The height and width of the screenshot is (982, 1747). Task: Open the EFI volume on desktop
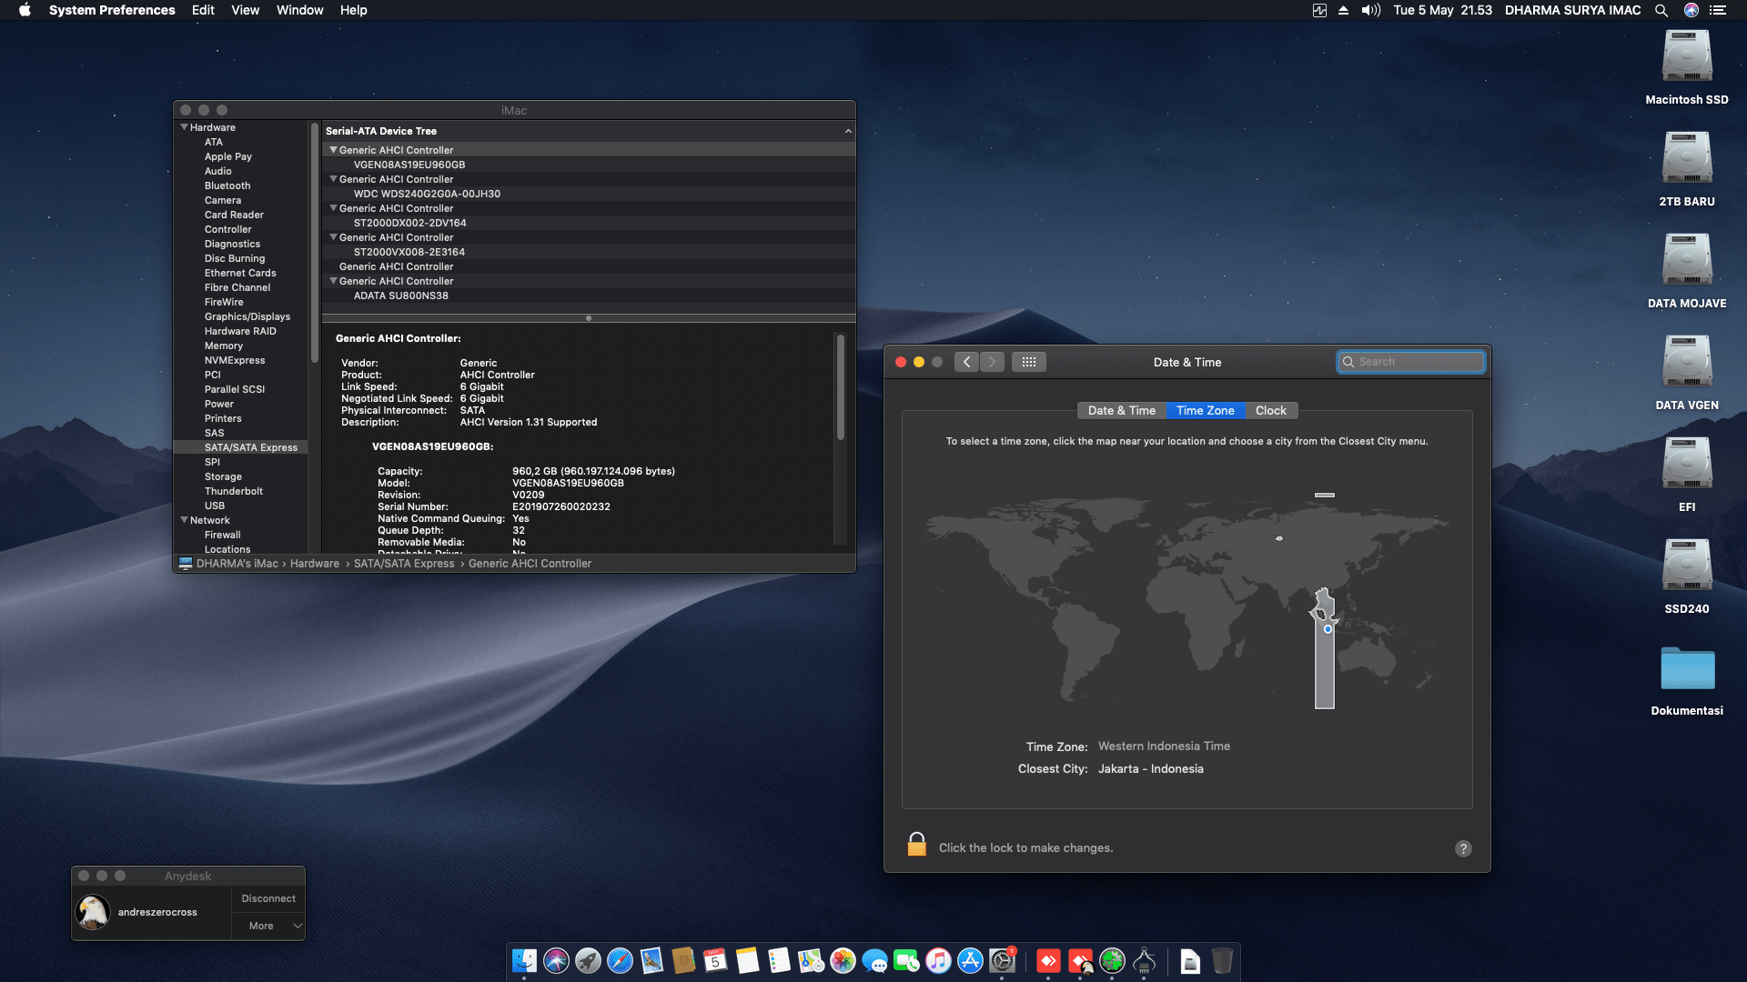tap(1687, 464)
